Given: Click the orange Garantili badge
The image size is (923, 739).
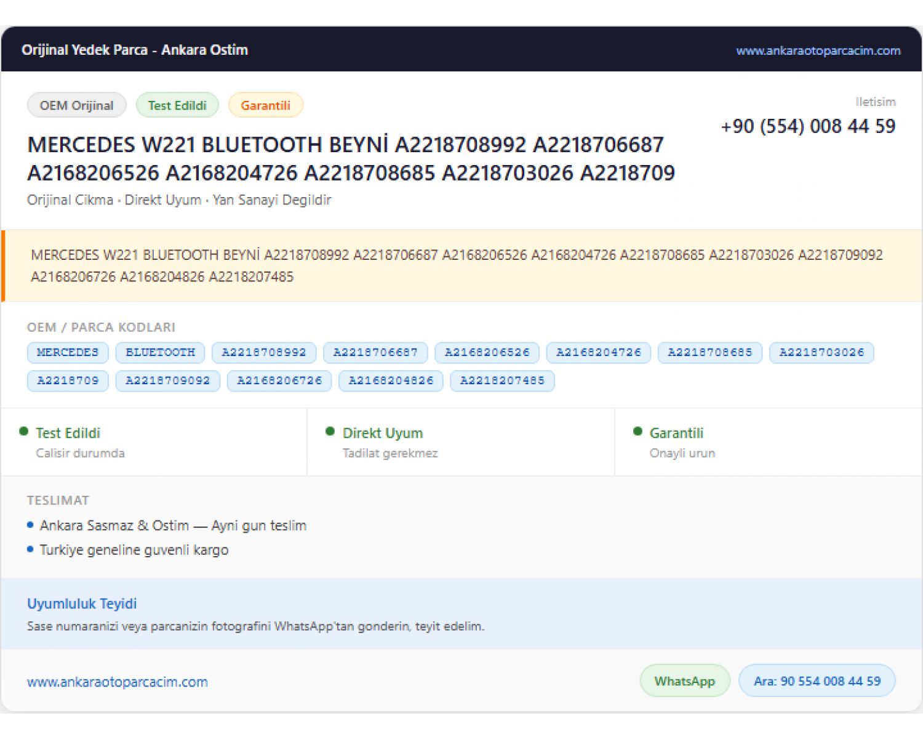Looking at the screenshot, I should (265, 105).
